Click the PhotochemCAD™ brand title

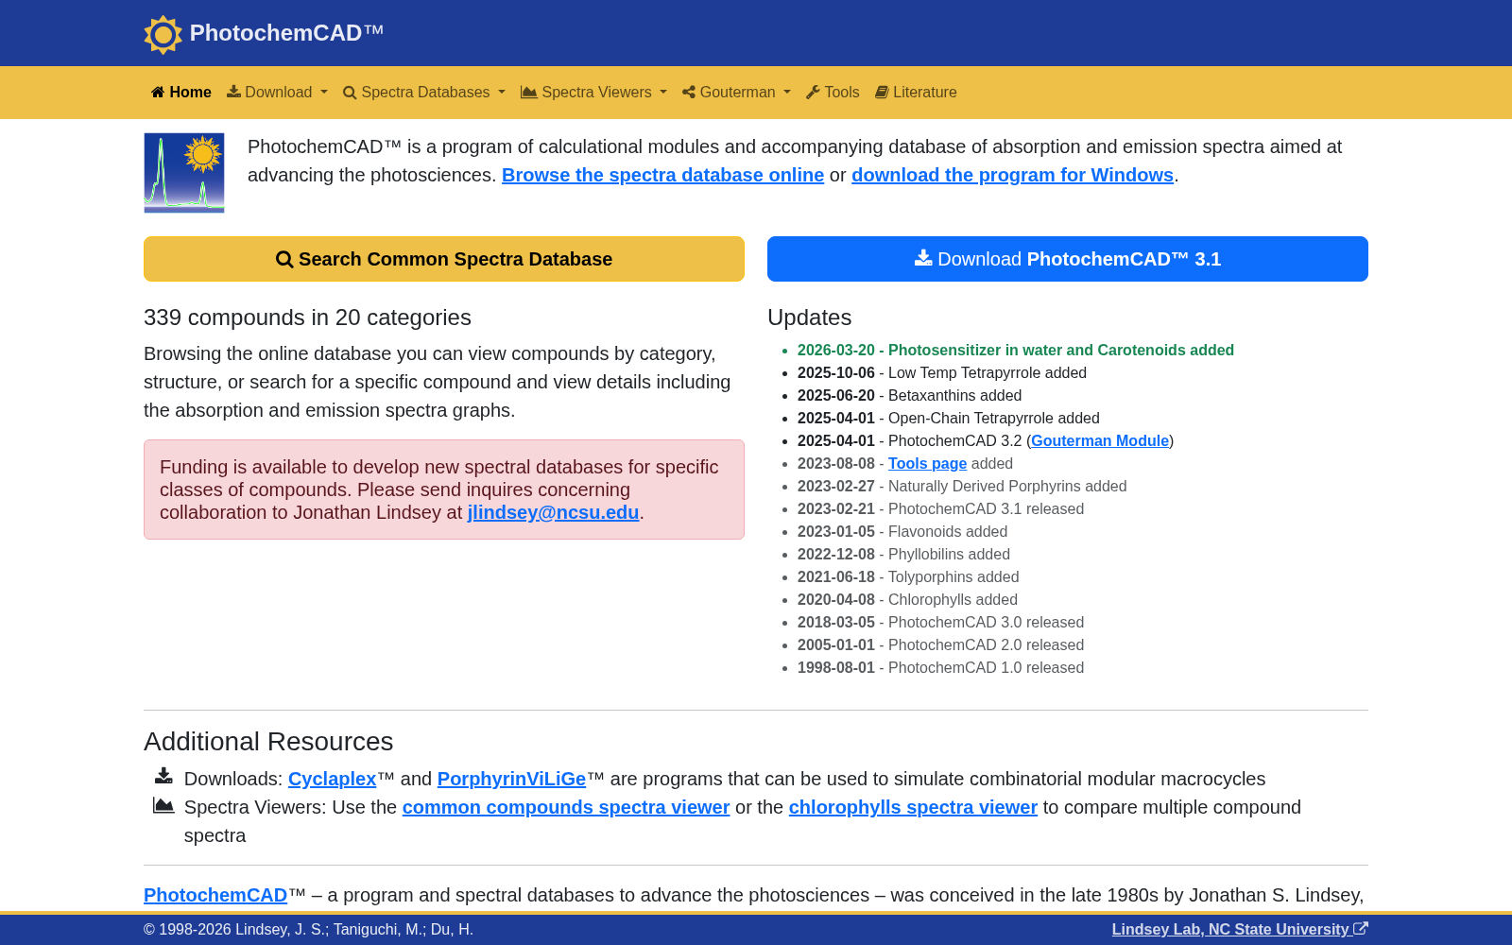[x=286, y=33]
